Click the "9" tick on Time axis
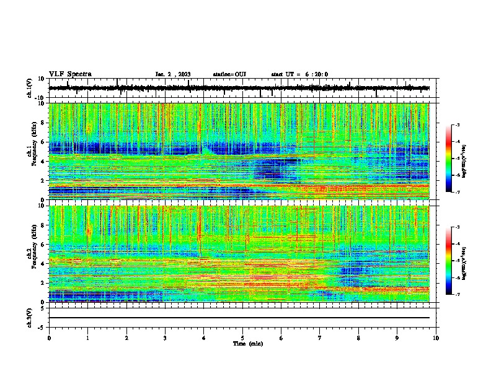 coord(397,338)
